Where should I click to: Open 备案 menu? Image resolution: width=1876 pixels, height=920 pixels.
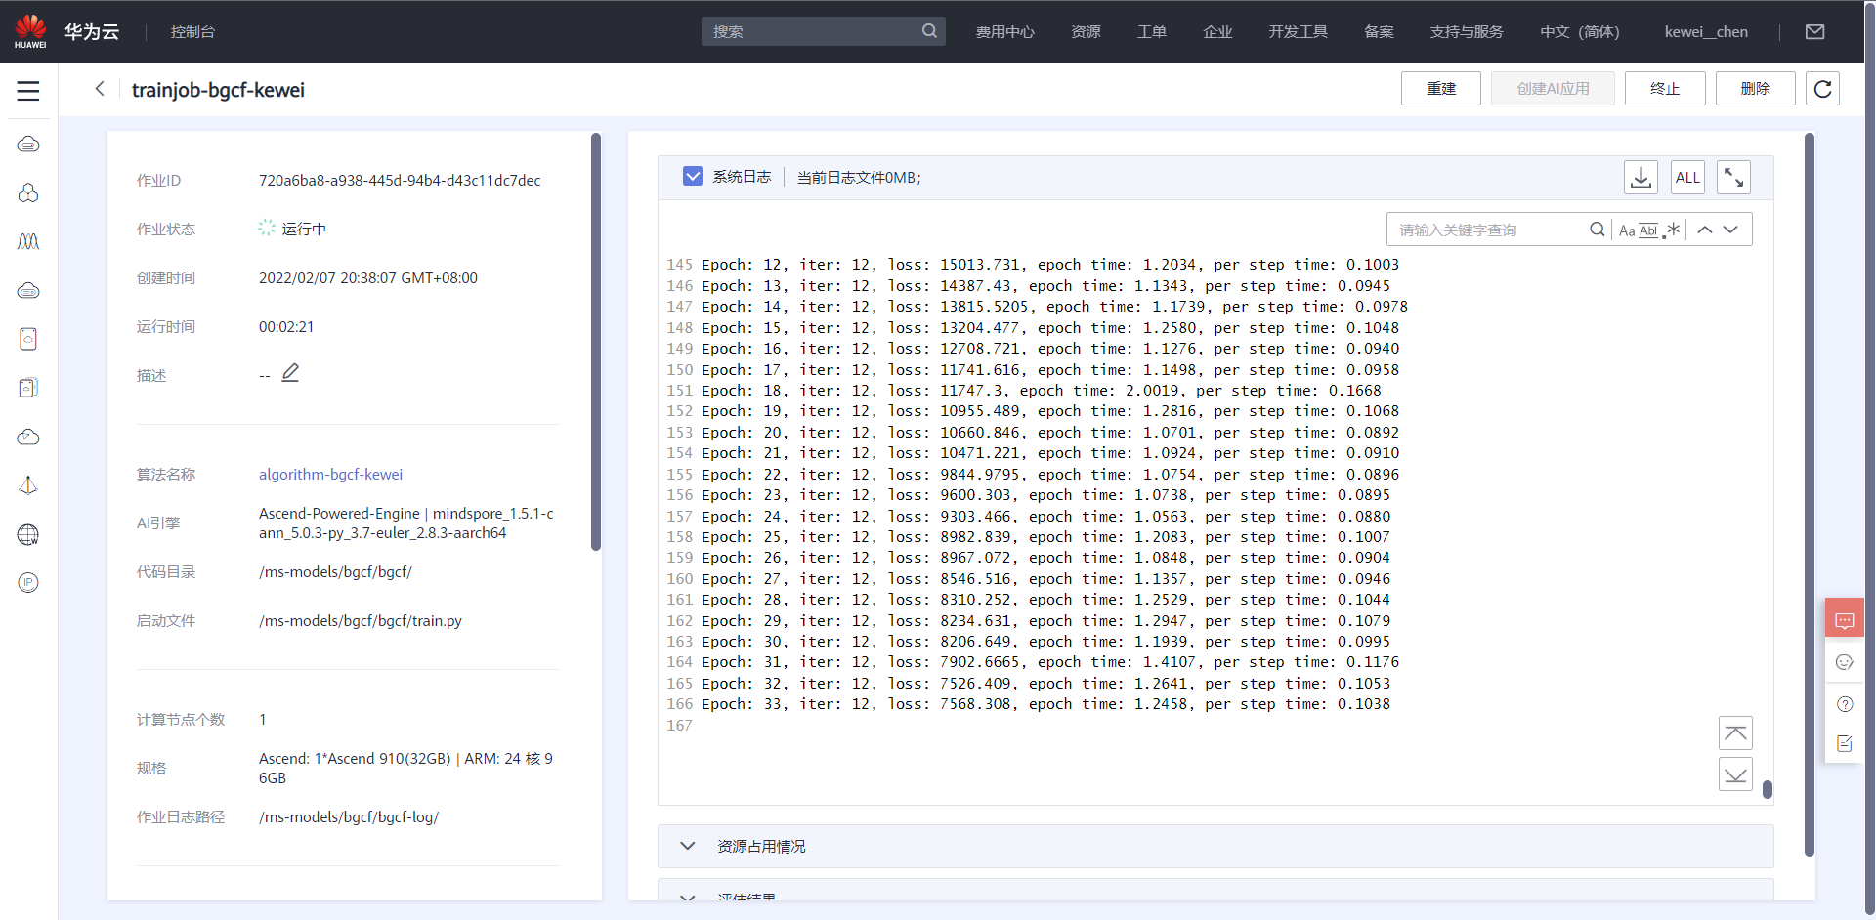(x=1379, y=31)
